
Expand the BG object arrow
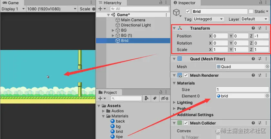coord(113,30)
